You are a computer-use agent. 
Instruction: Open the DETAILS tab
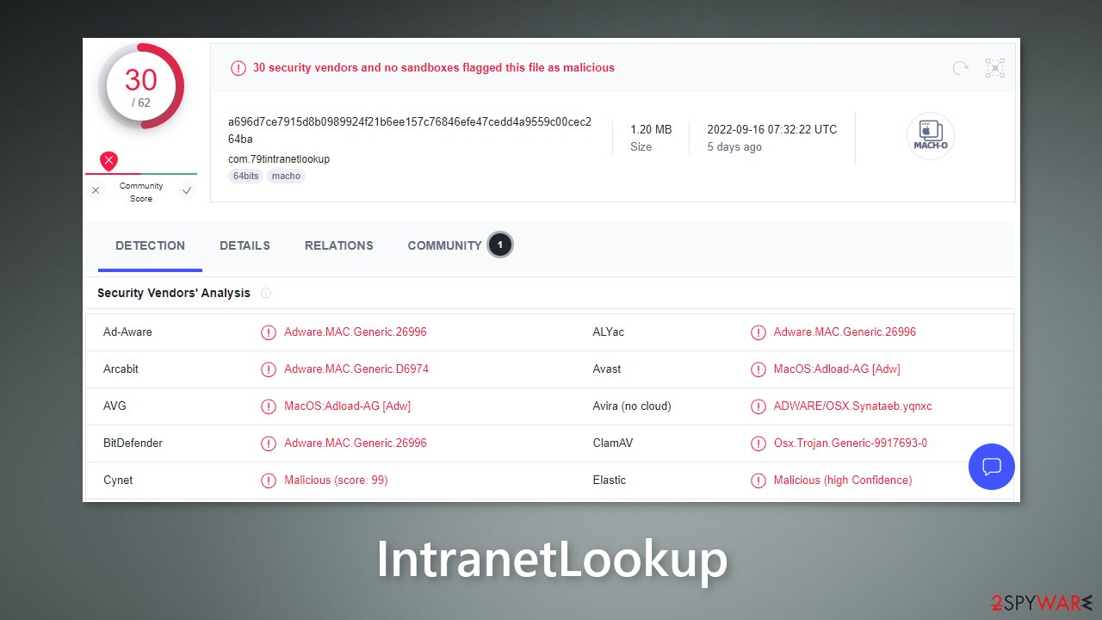pyautogui.click(x=245, y=246)
